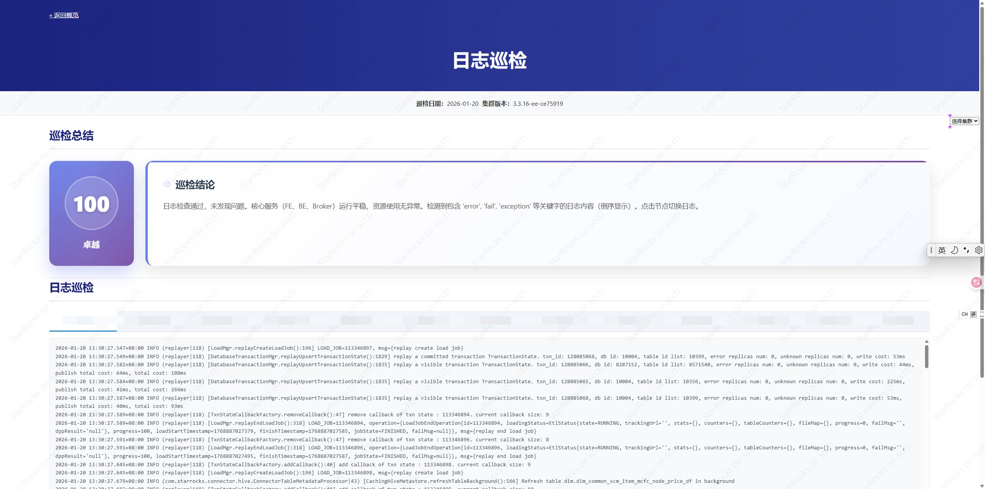Open the IME settings gear icon
Viewport: 985px width, 489px height.
click(978, 250)
